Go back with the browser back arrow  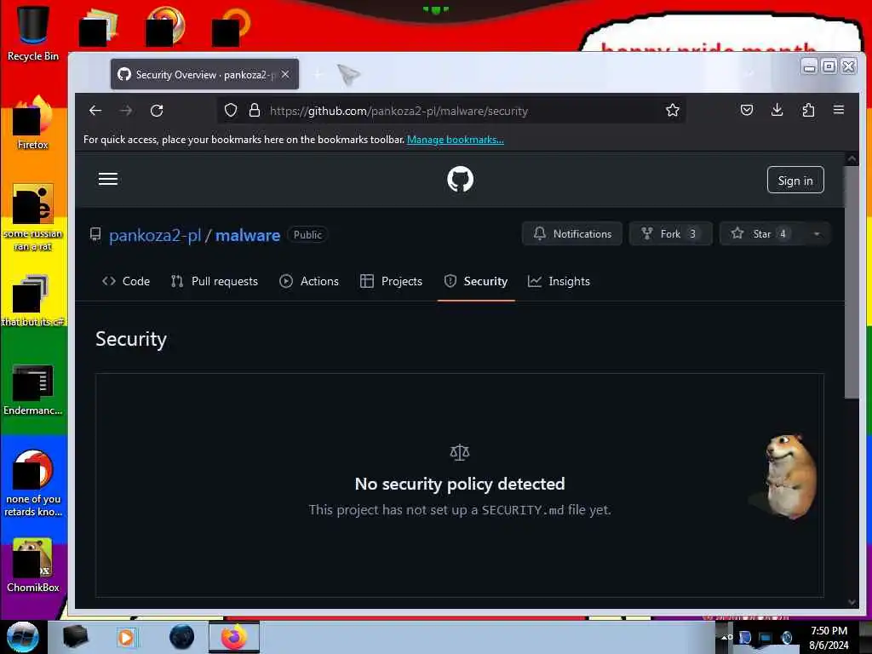95,111
